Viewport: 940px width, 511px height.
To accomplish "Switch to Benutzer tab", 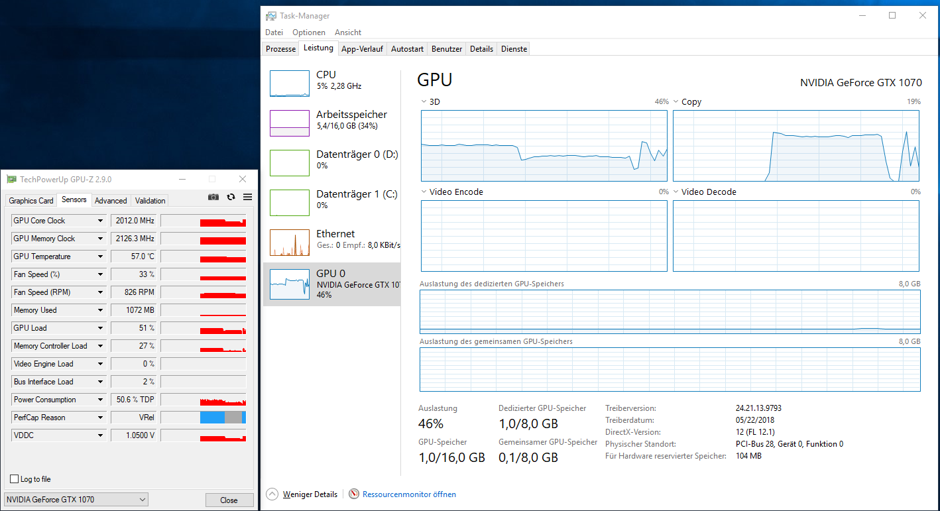I will (x=447, y=49).
